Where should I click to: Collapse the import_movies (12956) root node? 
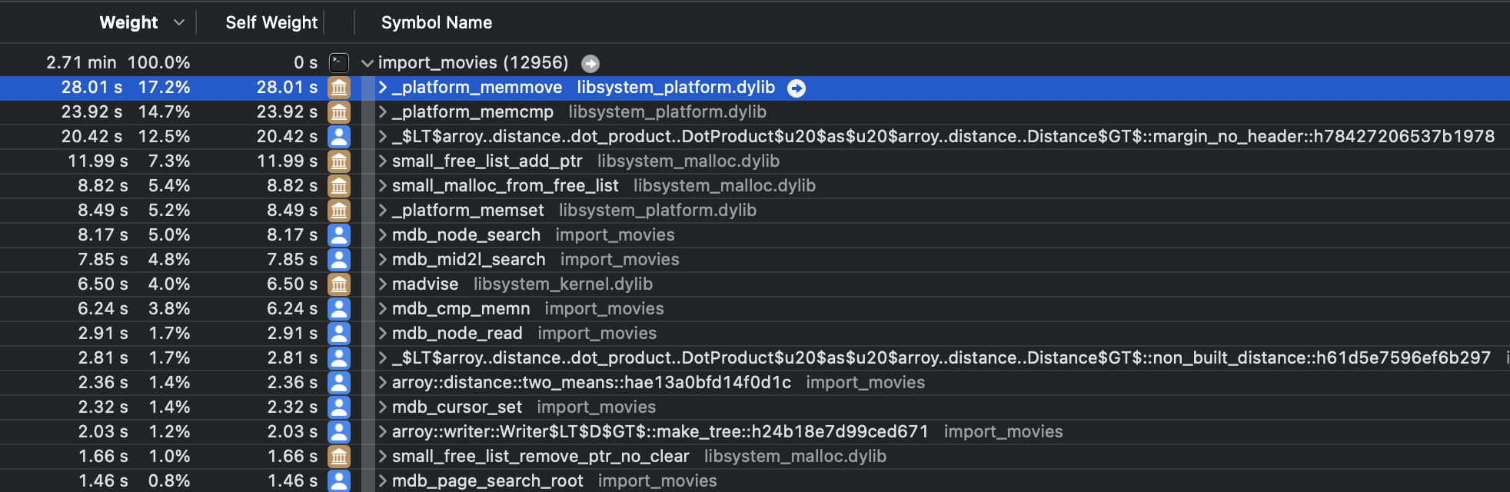(368, 63)
